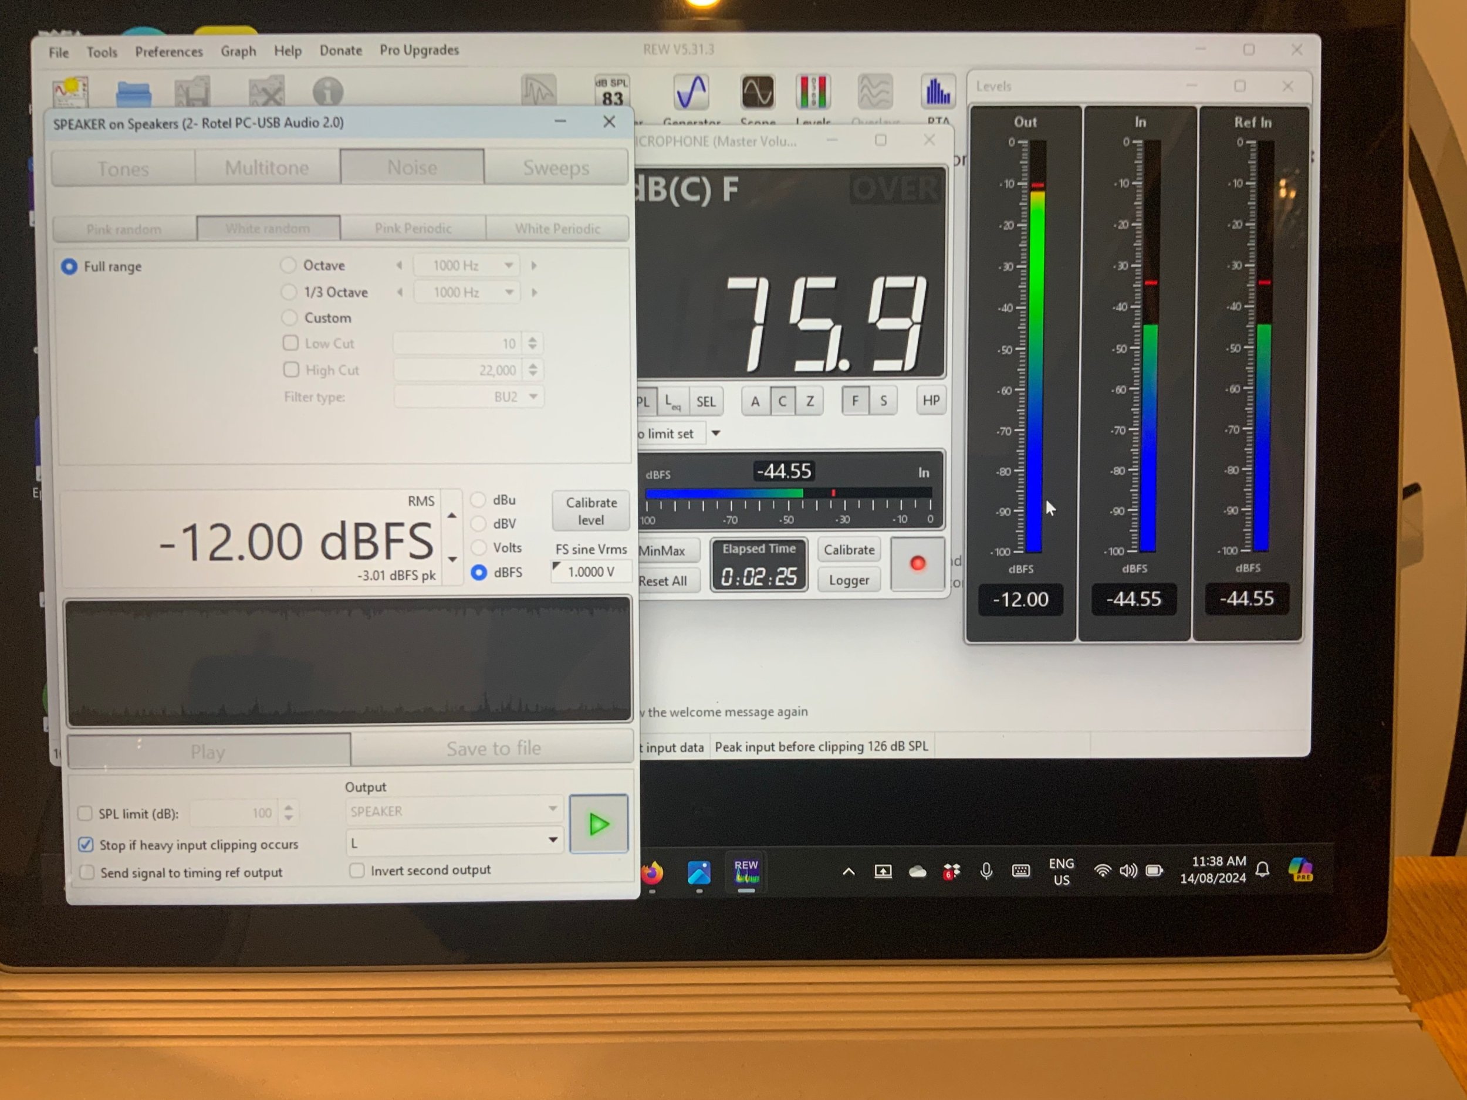Expand the L output channel dropdown
Viewport: 1467px width, 1100px height.
point(552,841)
